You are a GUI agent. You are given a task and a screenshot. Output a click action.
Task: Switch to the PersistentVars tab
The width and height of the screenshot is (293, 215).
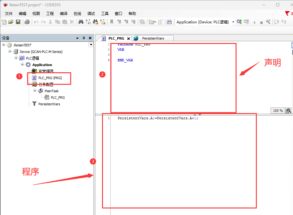pos(153,38)
